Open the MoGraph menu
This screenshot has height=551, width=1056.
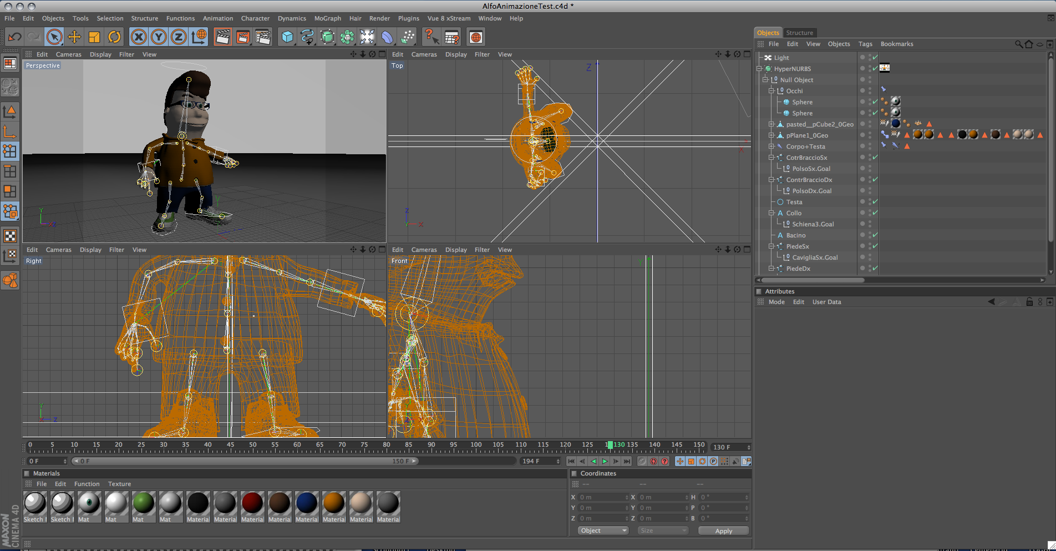(x=327, y=18)
